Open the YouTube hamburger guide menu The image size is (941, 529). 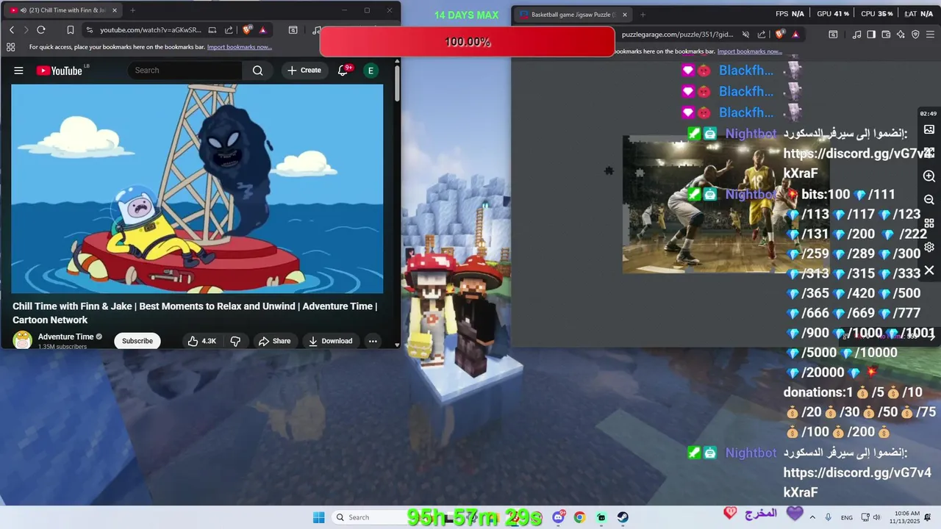click(18, 71)
